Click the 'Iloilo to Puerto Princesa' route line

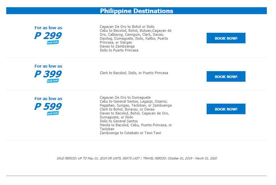(119, 50)
